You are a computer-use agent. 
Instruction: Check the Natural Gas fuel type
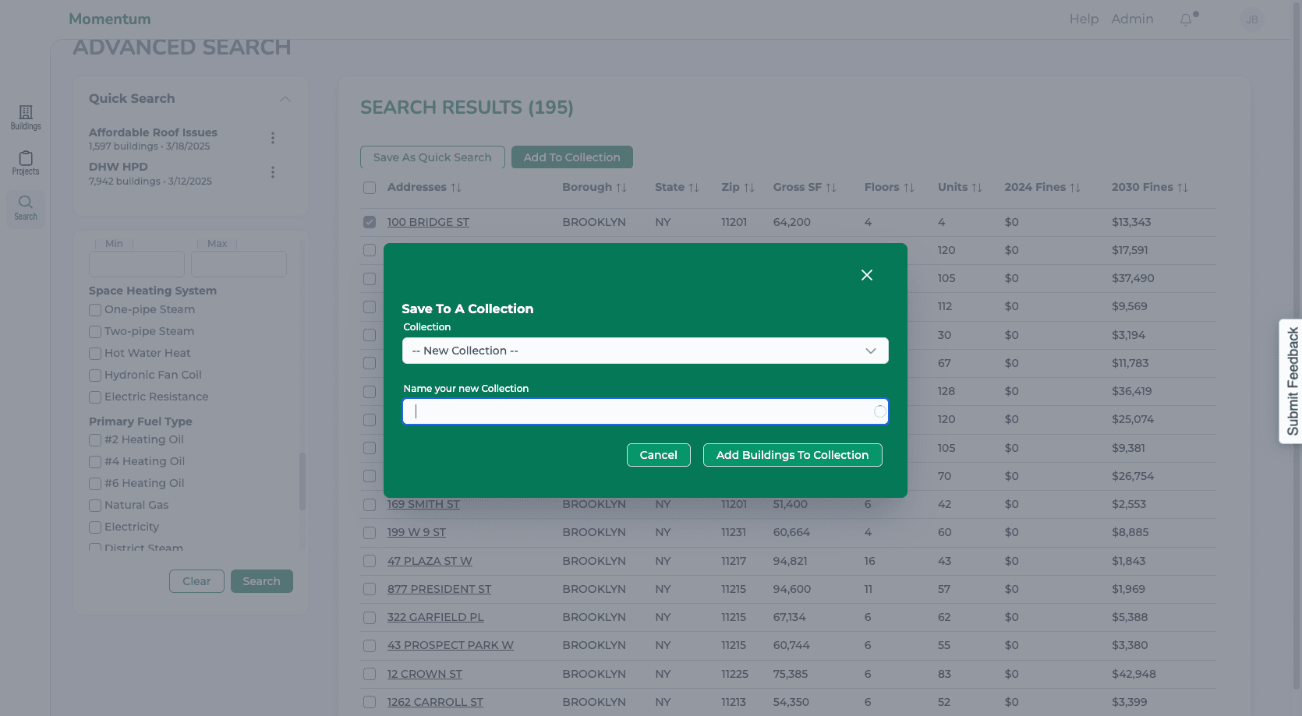[95, 506]
